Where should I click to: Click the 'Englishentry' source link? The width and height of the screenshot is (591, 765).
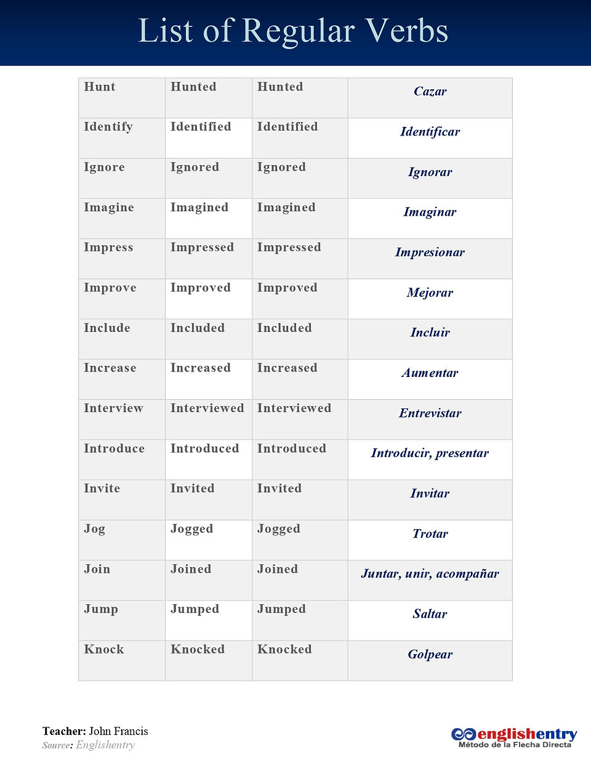point(105,745)
